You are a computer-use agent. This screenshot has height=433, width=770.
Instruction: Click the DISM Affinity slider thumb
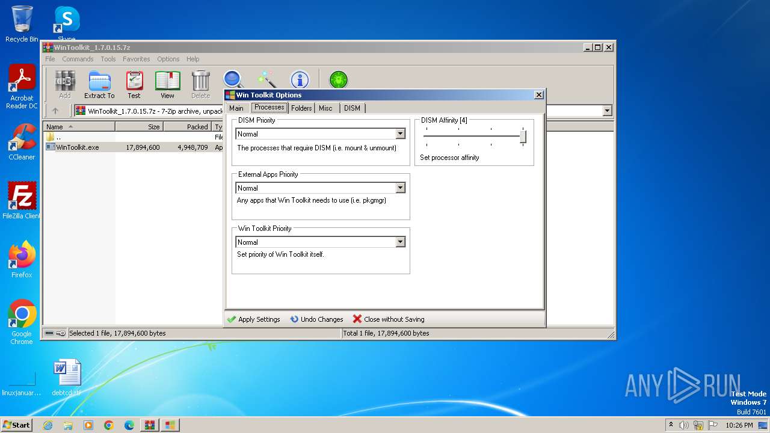pyautogui.click(x=523, y=137)
